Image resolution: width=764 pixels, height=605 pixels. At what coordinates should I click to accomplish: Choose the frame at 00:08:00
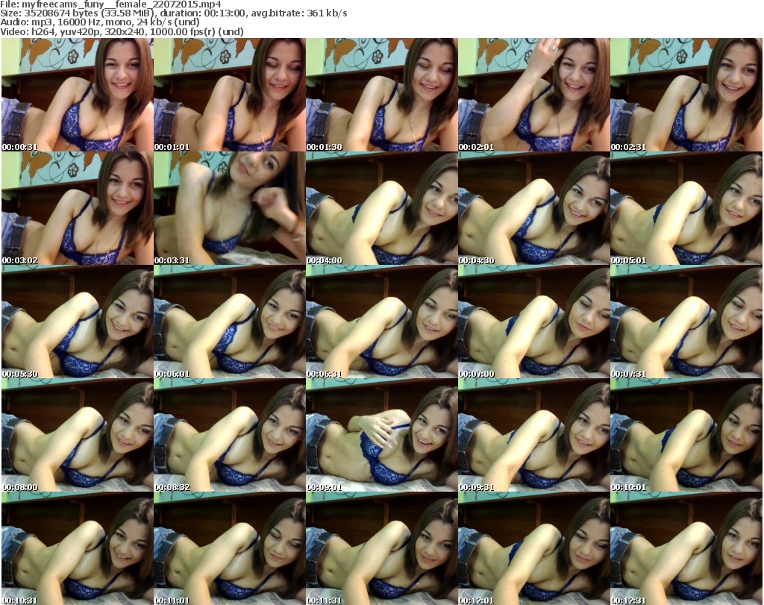click(78, 435)
